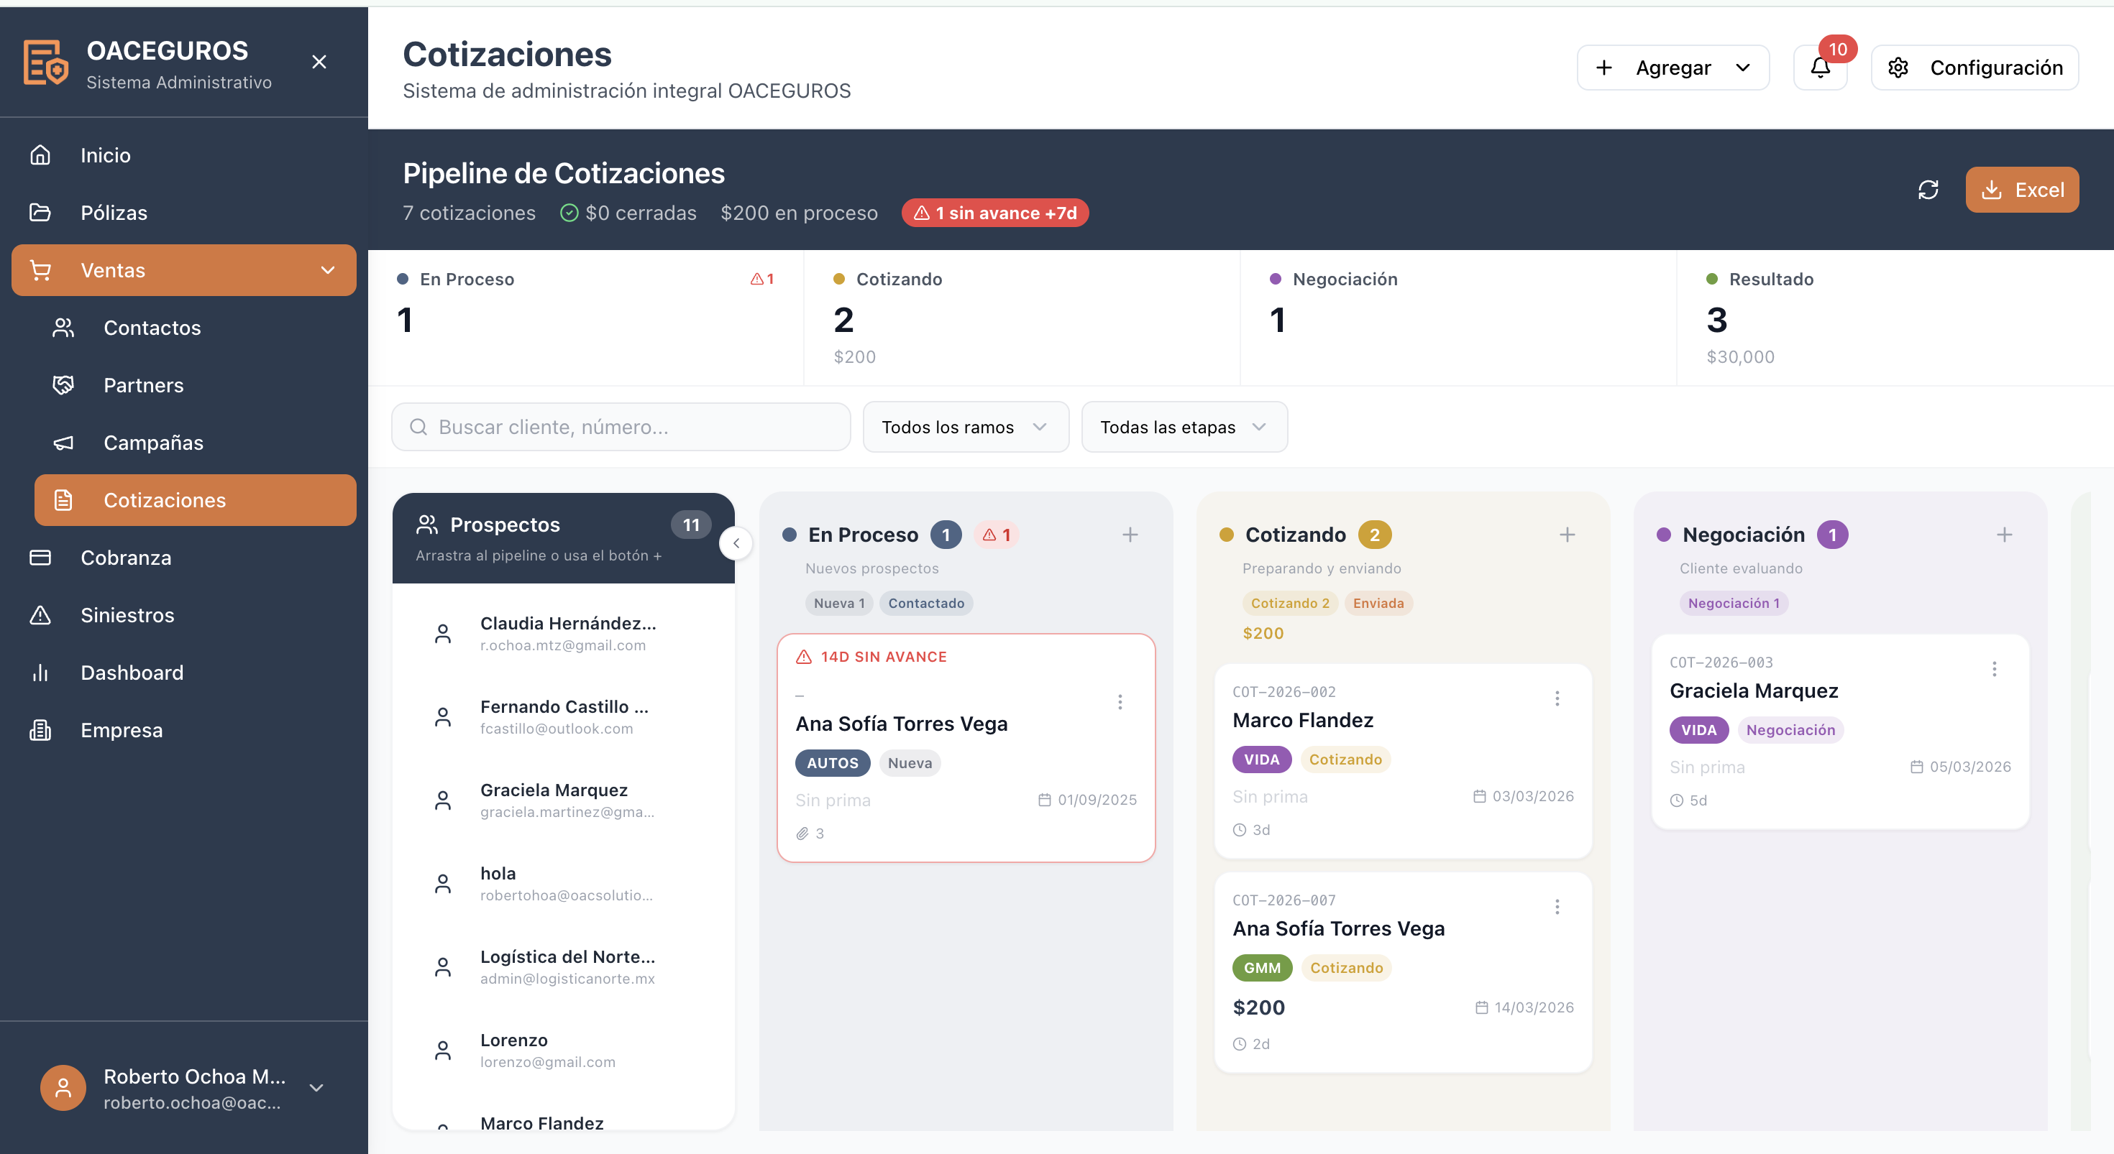Screen dimensions: 2114x1154
Task: Go to Pólizas in sidebar
Action: (114, 213)
